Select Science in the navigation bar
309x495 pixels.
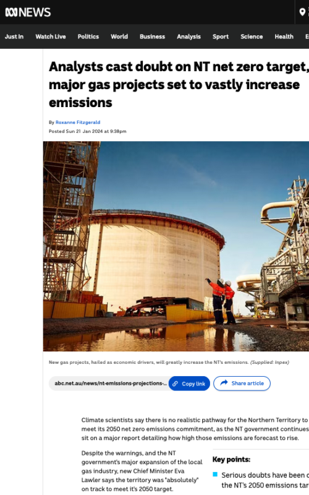(x=252, y=37)
